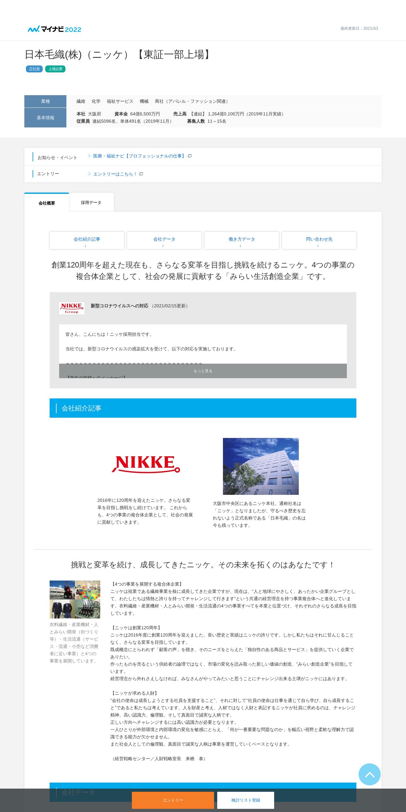Jump to 問い合わせ先 section anchor

[319, 241]
